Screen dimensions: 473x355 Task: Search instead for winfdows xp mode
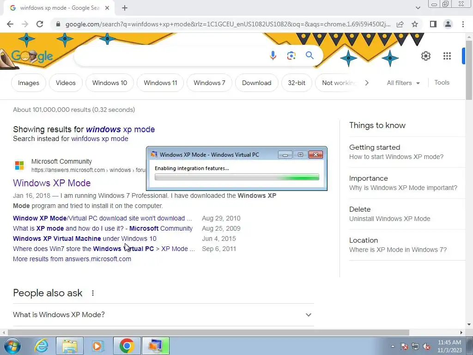(100, 139)
